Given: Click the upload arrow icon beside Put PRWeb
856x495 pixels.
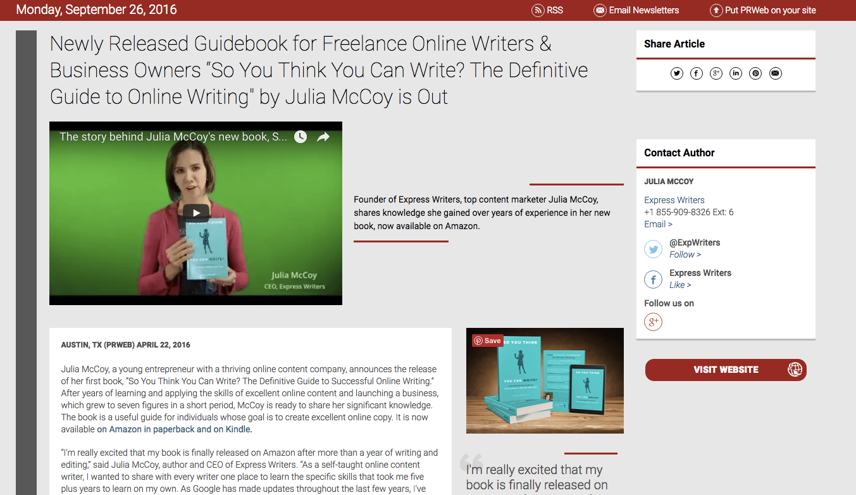Looking at the screenshot, I should tap(716, 10).
